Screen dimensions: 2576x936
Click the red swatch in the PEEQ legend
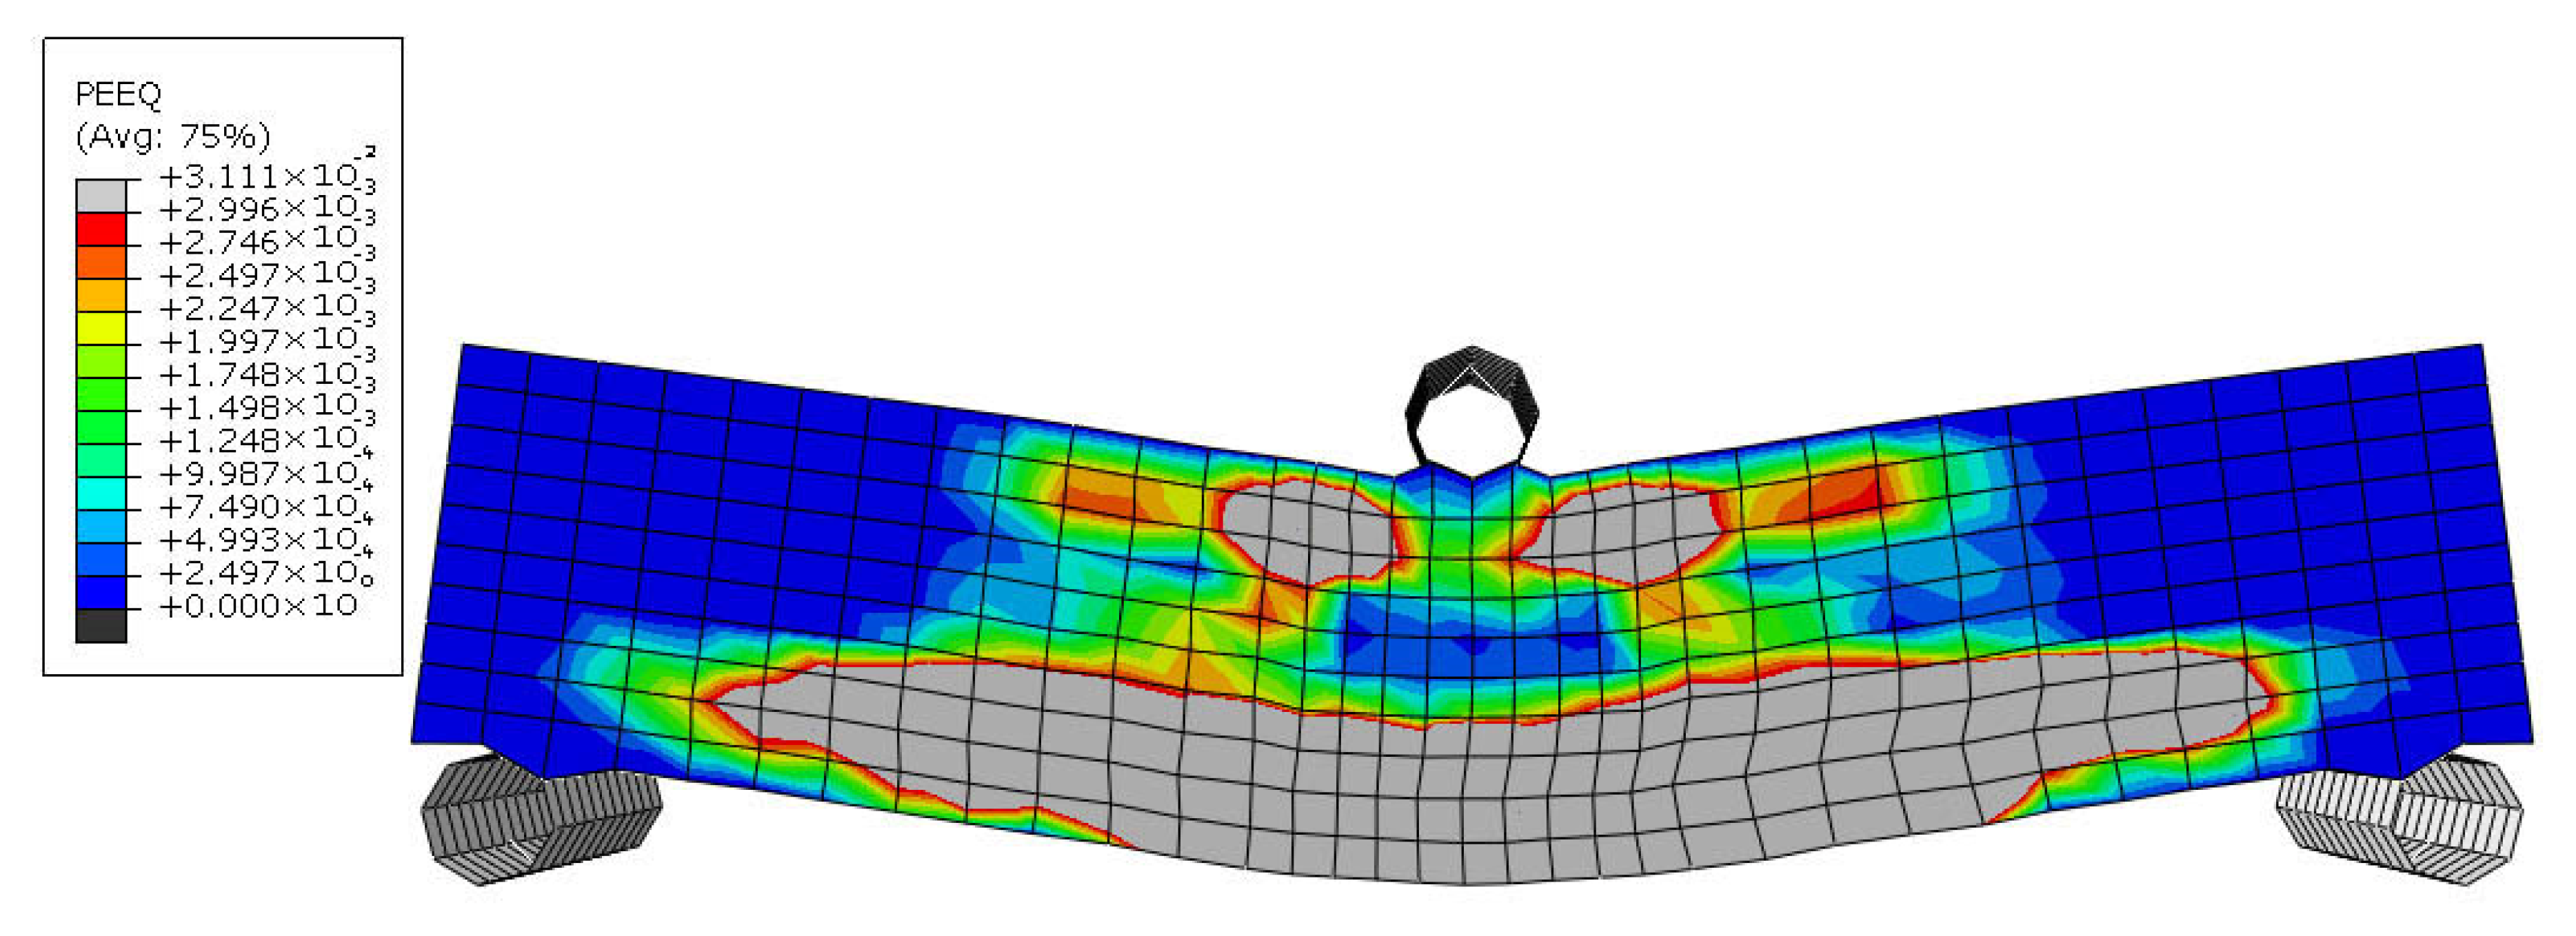coord(101,229)
